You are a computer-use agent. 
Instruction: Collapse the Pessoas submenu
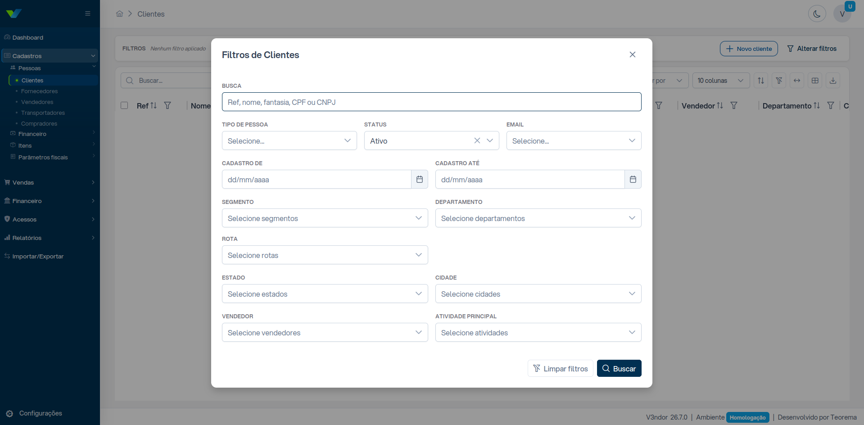(x=53, y=68)
